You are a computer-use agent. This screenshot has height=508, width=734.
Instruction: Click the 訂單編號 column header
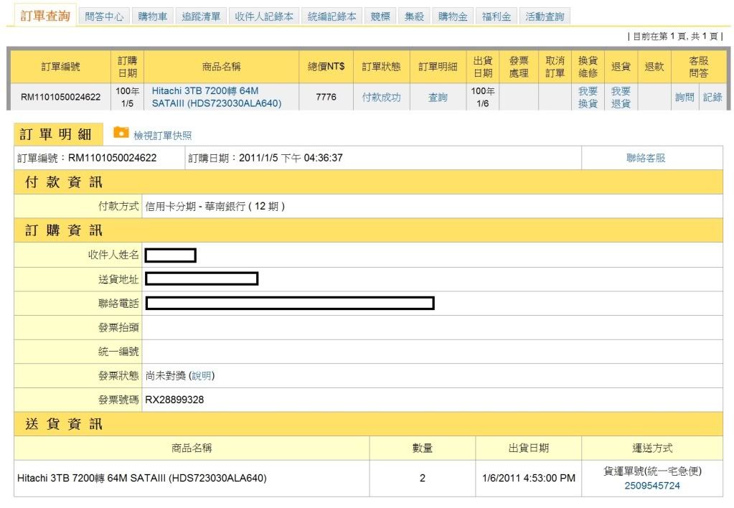click(x=61, y=67)
